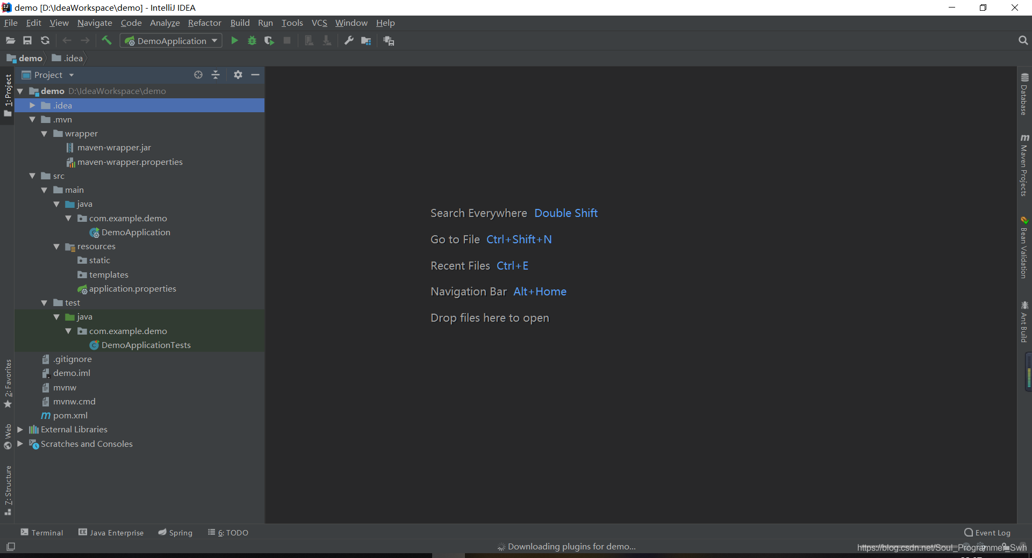Image resolution: width=1032 pixels, height=558 pixels.
Task: Click the memory indicator on right edge
Action: (1028, 372)
